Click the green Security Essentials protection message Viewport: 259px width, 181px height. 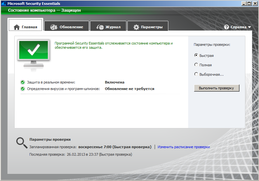coord(114,45)
